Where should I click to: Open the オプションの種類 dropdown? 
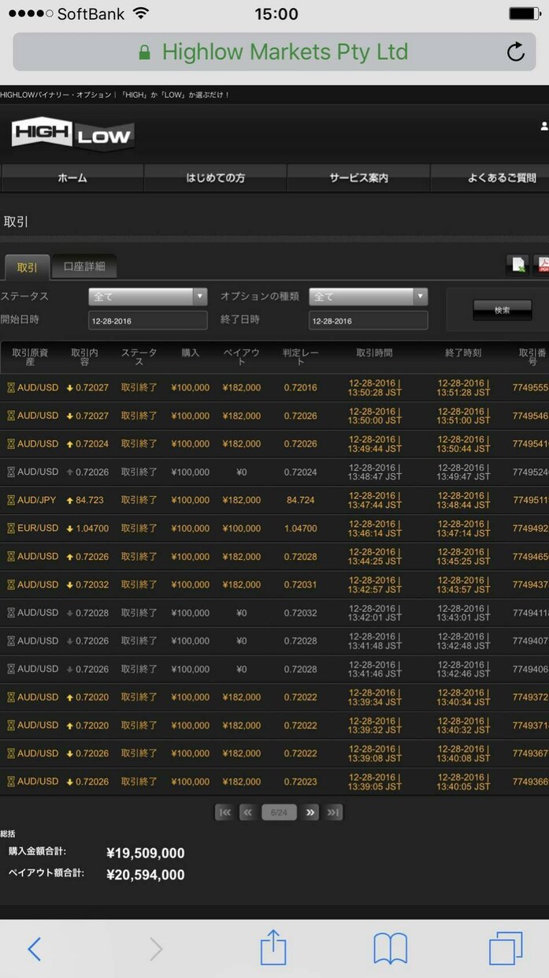point(369,297)
